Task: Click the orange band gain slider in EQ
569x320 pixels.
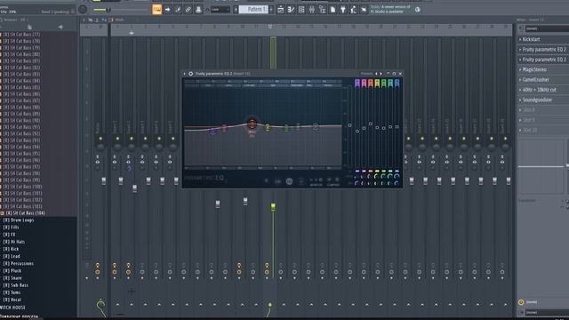Action: pyautogui.click(x=371, y=124)
